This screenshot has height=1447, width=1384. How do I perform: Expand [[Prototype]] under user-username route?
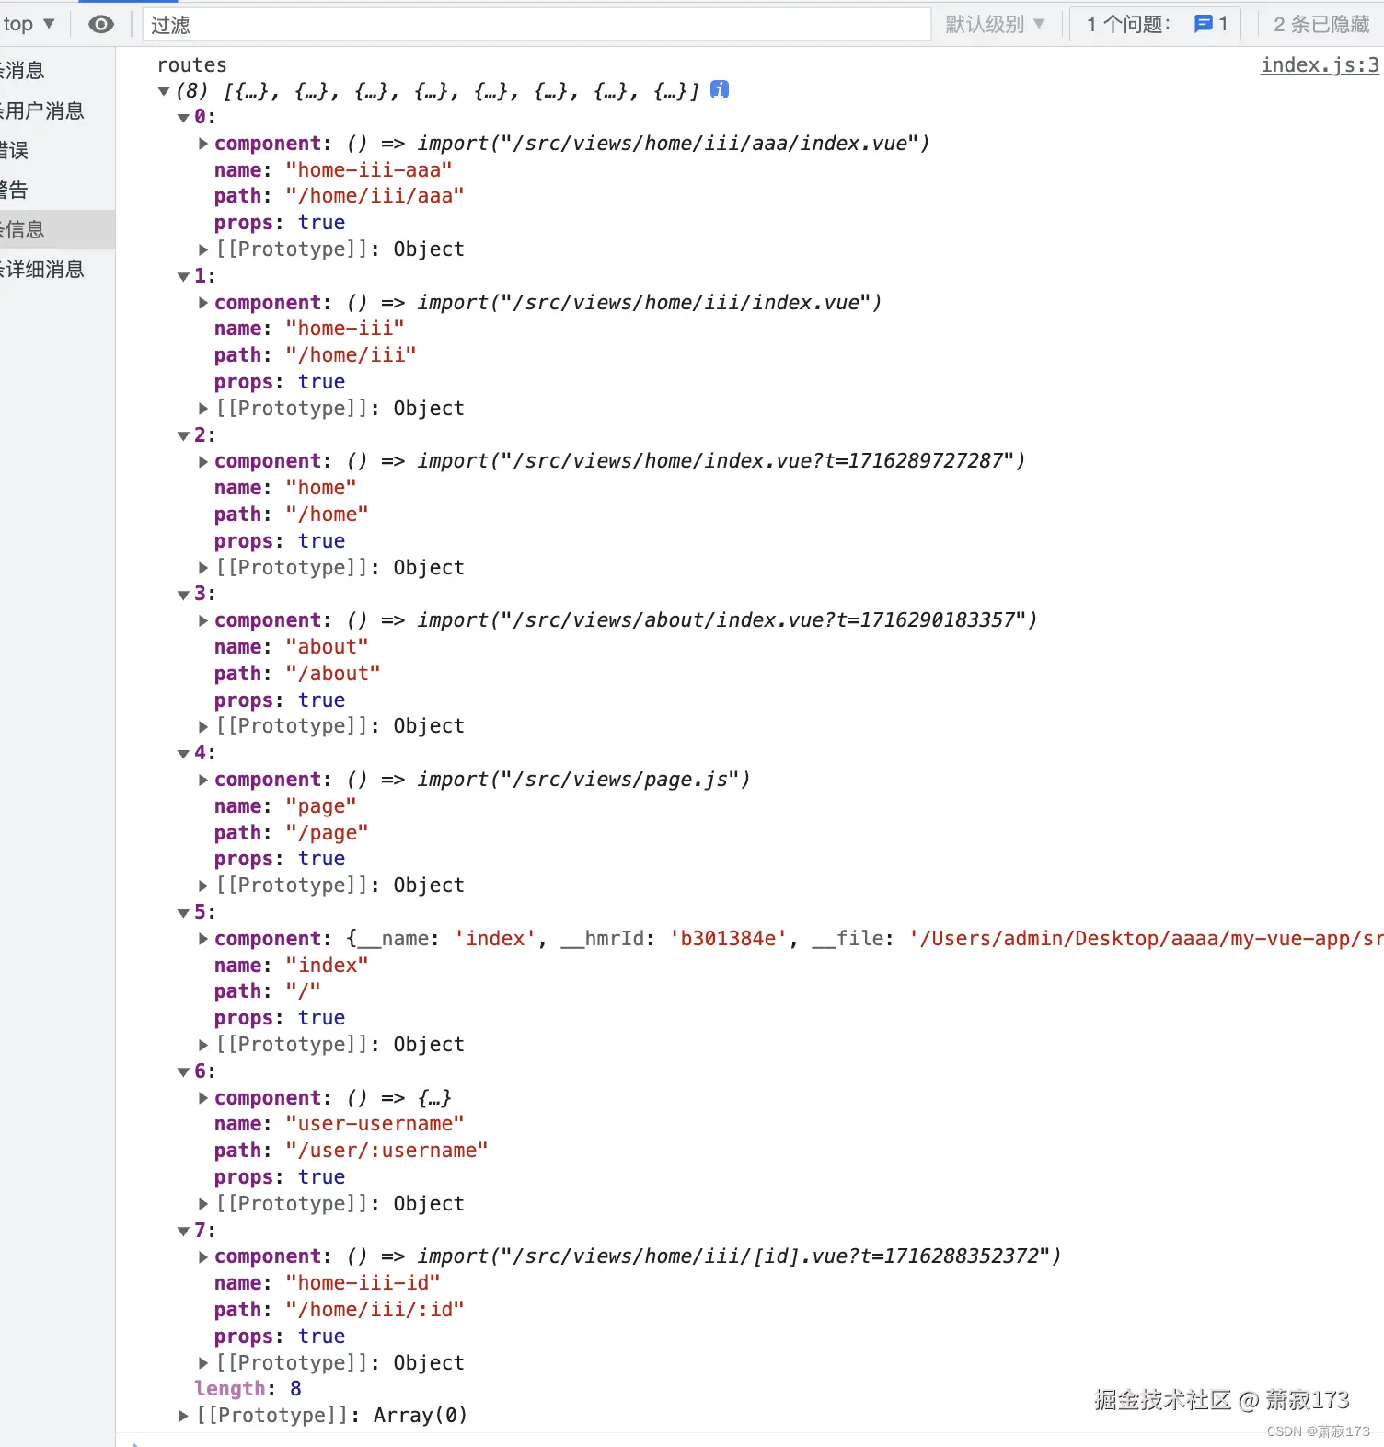[x=203, y=1204]
